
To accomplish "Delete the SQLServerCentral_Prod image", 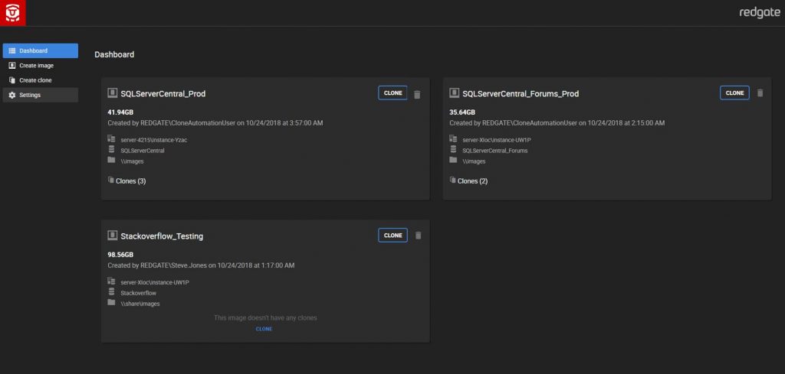I will 417,94.
